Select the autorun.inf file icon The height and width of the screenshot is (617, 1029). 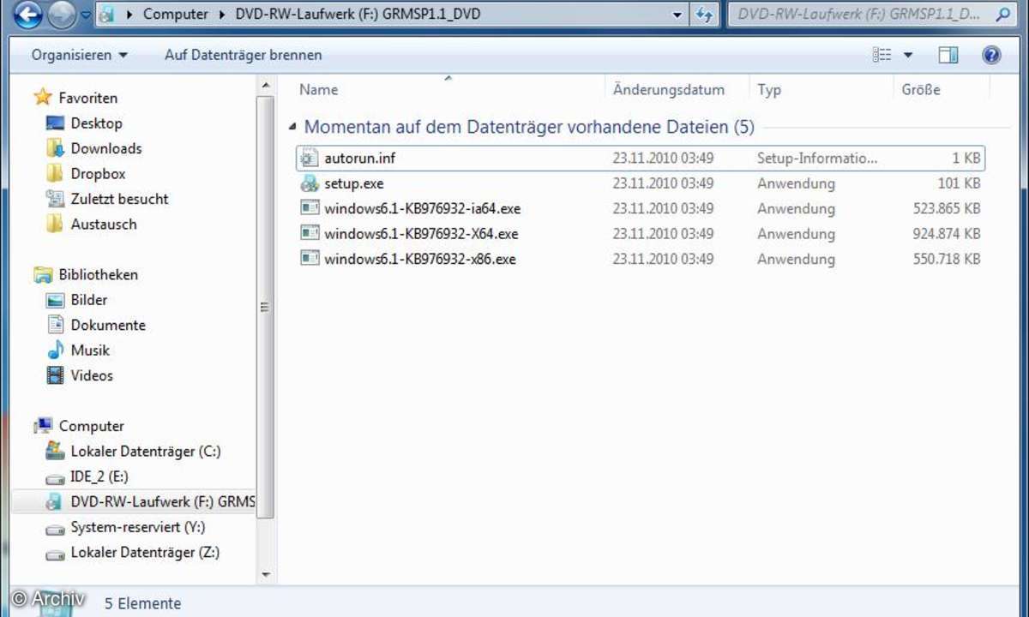click(310, 158)
